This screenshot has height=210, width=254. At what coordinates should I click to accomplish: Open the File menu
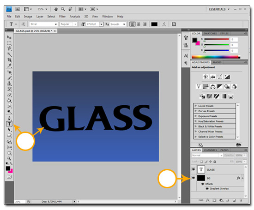9,17
